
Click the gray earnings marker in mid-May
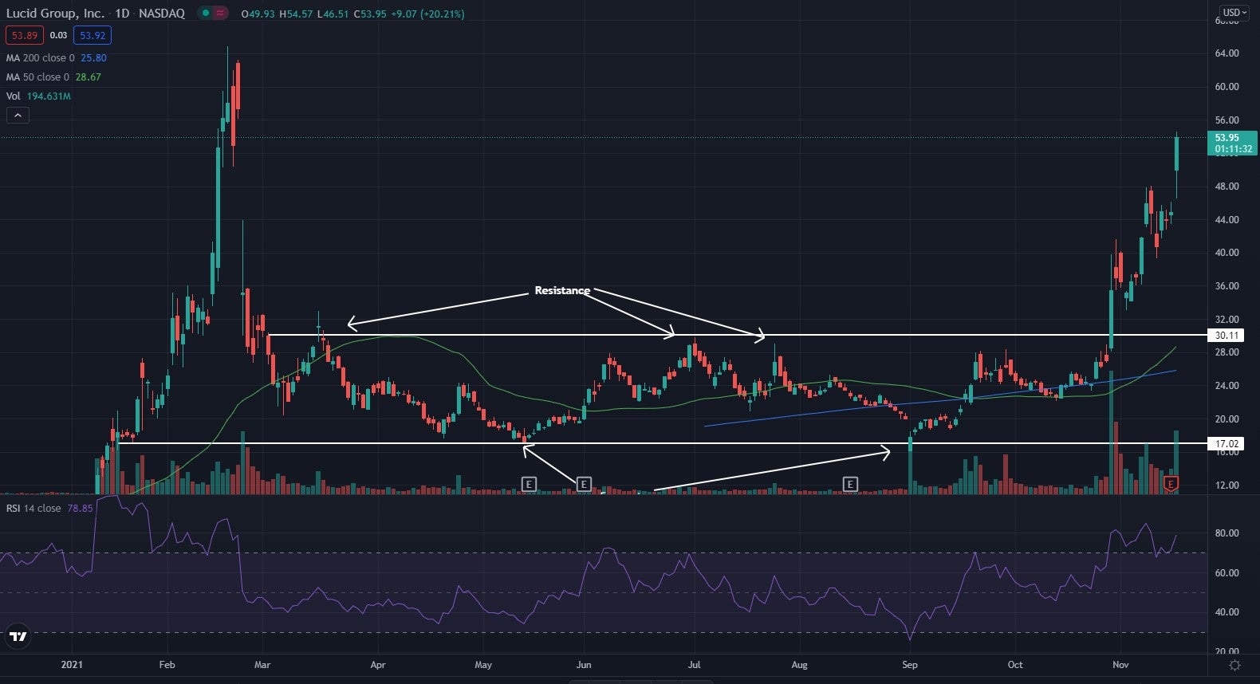pyautogui.click(x=529, y=484)
